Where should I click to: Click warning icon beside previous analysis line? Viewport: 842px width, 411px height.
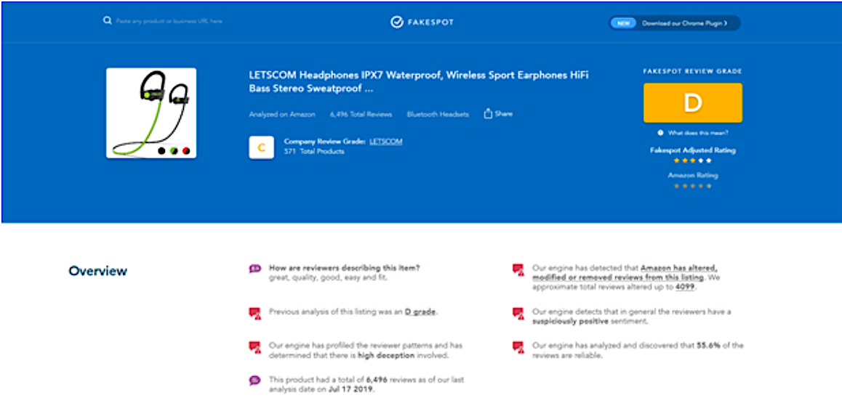coord(254,314)
